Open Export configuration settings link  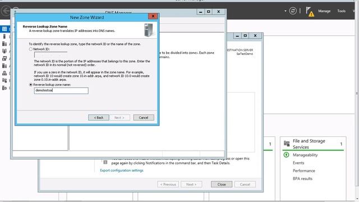(122, 171)
